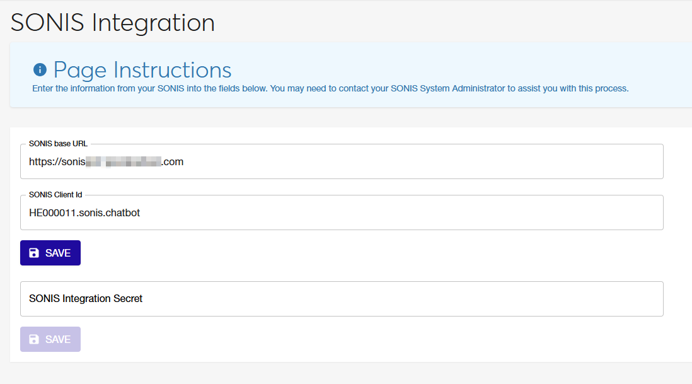Click the HE000011.sonis.chatbot value text
The image size is (692, 384).
click(x=84, y=213)
